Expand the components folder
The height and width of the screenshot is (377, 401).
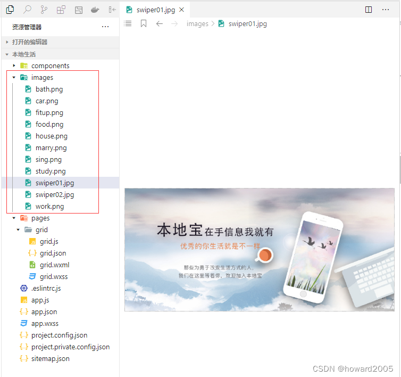click(x=60, y=66)
